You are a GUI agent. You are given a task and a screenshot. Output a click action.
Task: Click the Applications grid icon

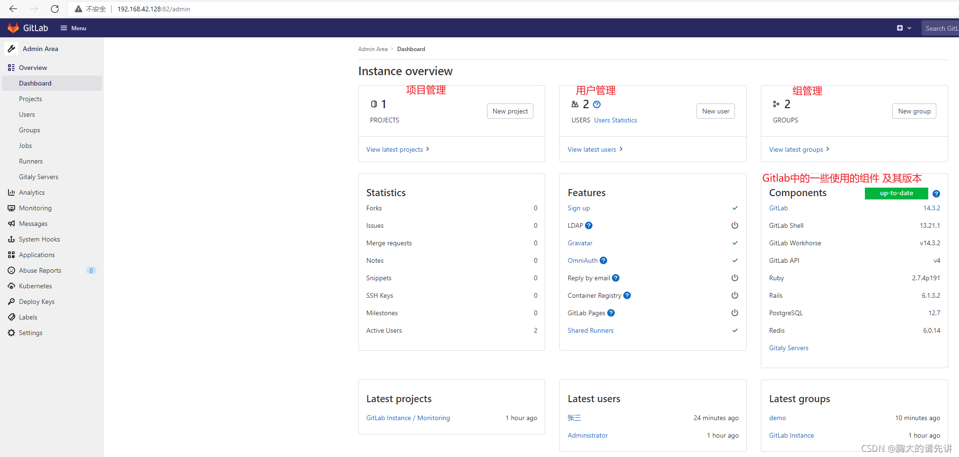pyautogui.click(x=11, y=255)
